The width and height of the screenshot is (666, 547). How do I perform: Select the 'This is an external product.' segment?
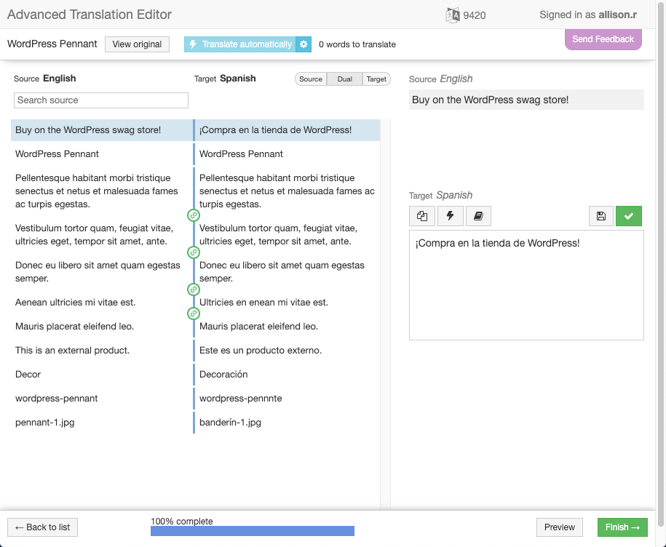click(x=73, y=351)
